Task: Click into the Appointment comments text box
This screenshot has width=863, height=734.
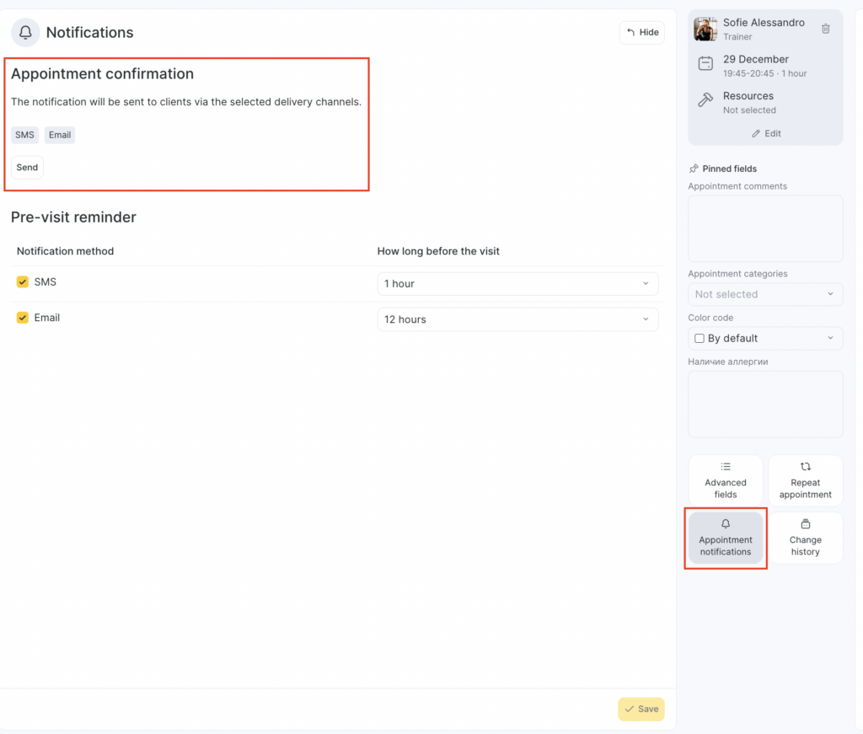Action: 764,228
